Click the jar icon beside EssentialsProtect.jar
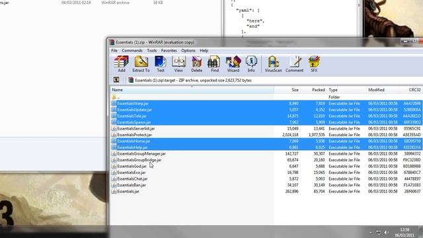The image size is (423, 238). (114, 135)
